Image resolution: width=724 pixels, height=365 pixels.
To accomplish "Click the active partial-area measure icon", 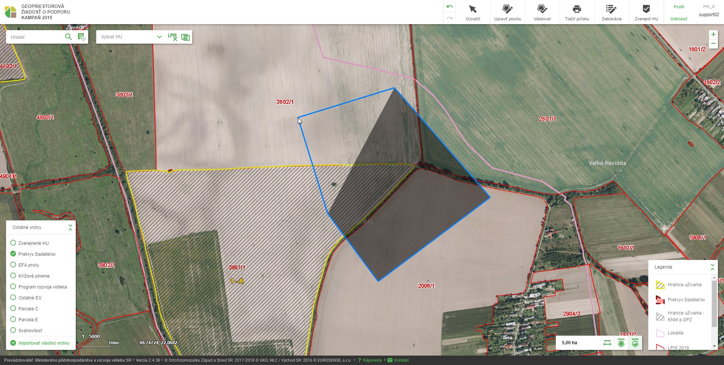I will pyautogui.click(x=635, y=343).
